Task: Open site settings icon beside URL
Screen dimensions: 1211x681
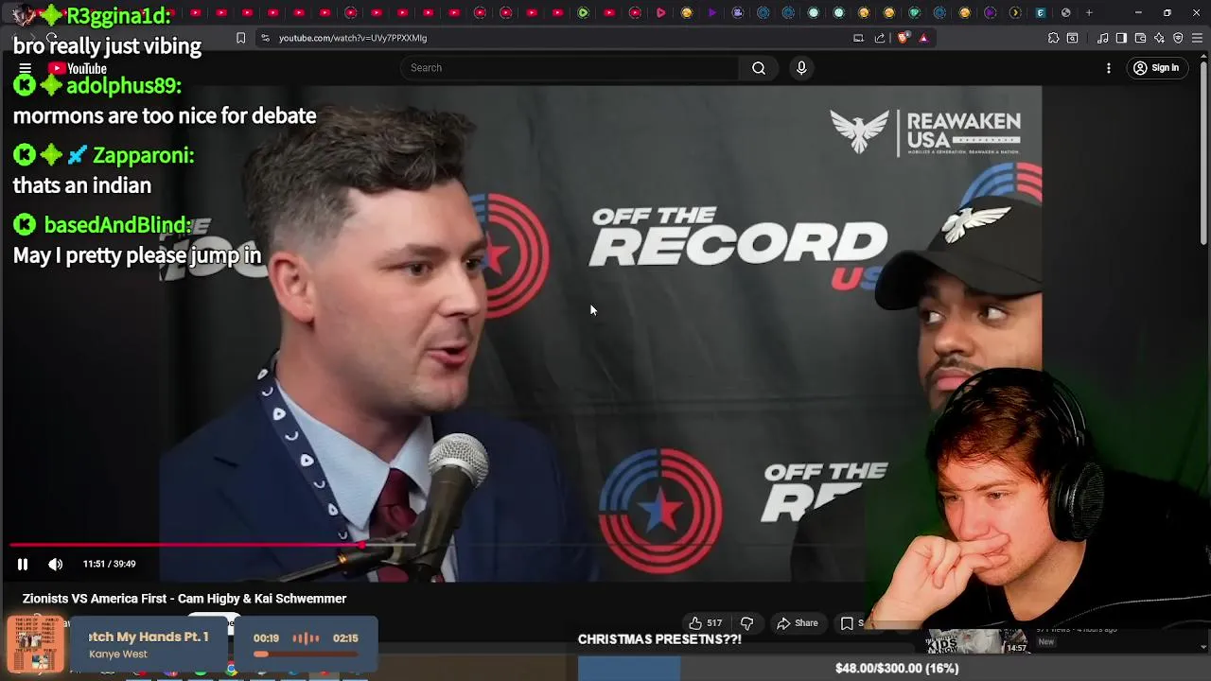Action: coord(265,38)
